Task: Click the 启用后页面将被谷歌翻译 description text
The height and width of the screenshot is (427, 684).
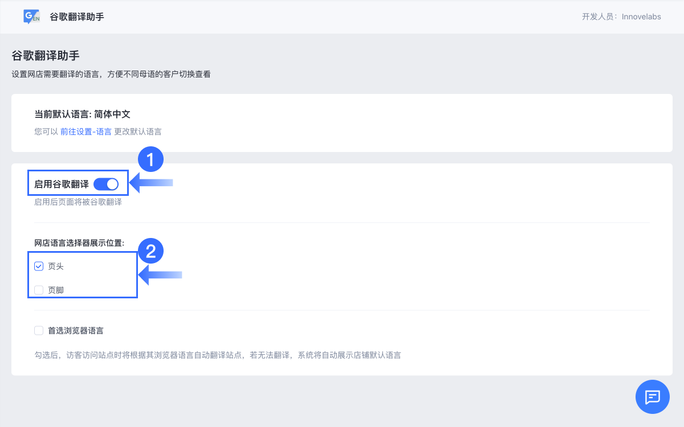Action: pos(78,202)
